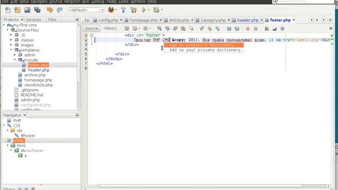Switch to the Services panel tab
Image resolution: width=338 pixels, height=190 pixels.
[33, 20]
